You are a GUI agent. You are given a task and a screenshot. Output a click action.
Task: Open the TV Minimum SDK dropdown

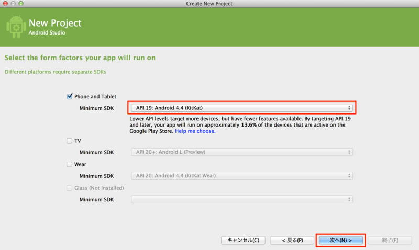coord(242,152)
